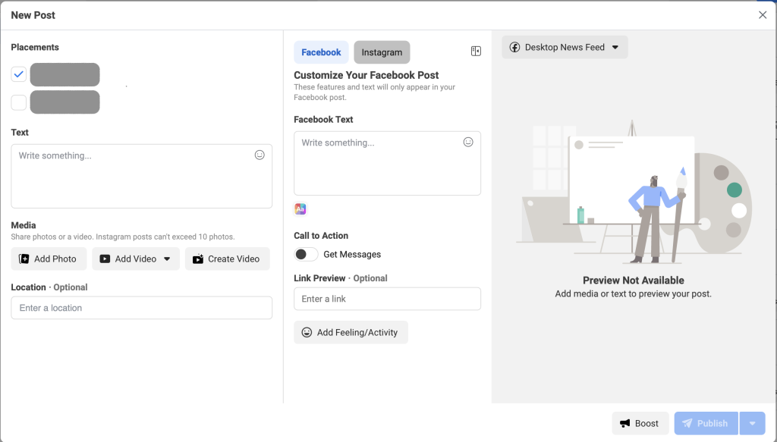This screenshot has width=777, height=442.
Task: Uncheck the first placement checkbox
Action: coord(19,74)
